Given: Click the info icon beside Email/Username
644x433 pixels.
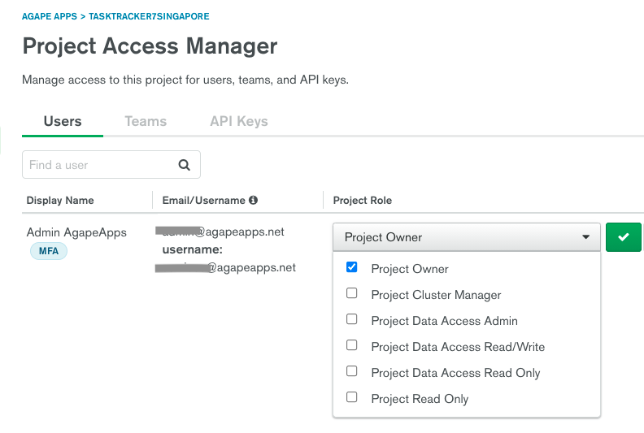Looking at the screenshot, I should (253, 201).
